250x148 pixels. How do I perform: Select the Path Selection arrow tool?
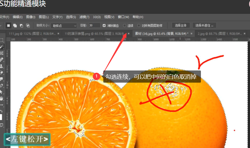tap(1, 92)
